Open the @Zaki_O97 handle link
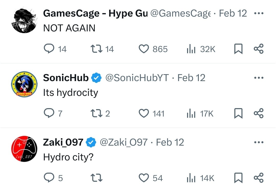 pos(123,142)
